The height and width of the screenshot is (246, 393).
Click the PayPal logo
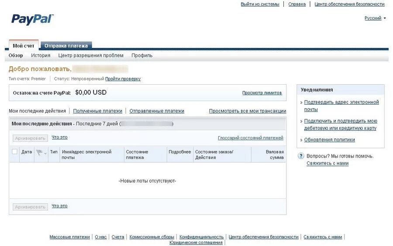pyautogui.click(x=32, y=19)
